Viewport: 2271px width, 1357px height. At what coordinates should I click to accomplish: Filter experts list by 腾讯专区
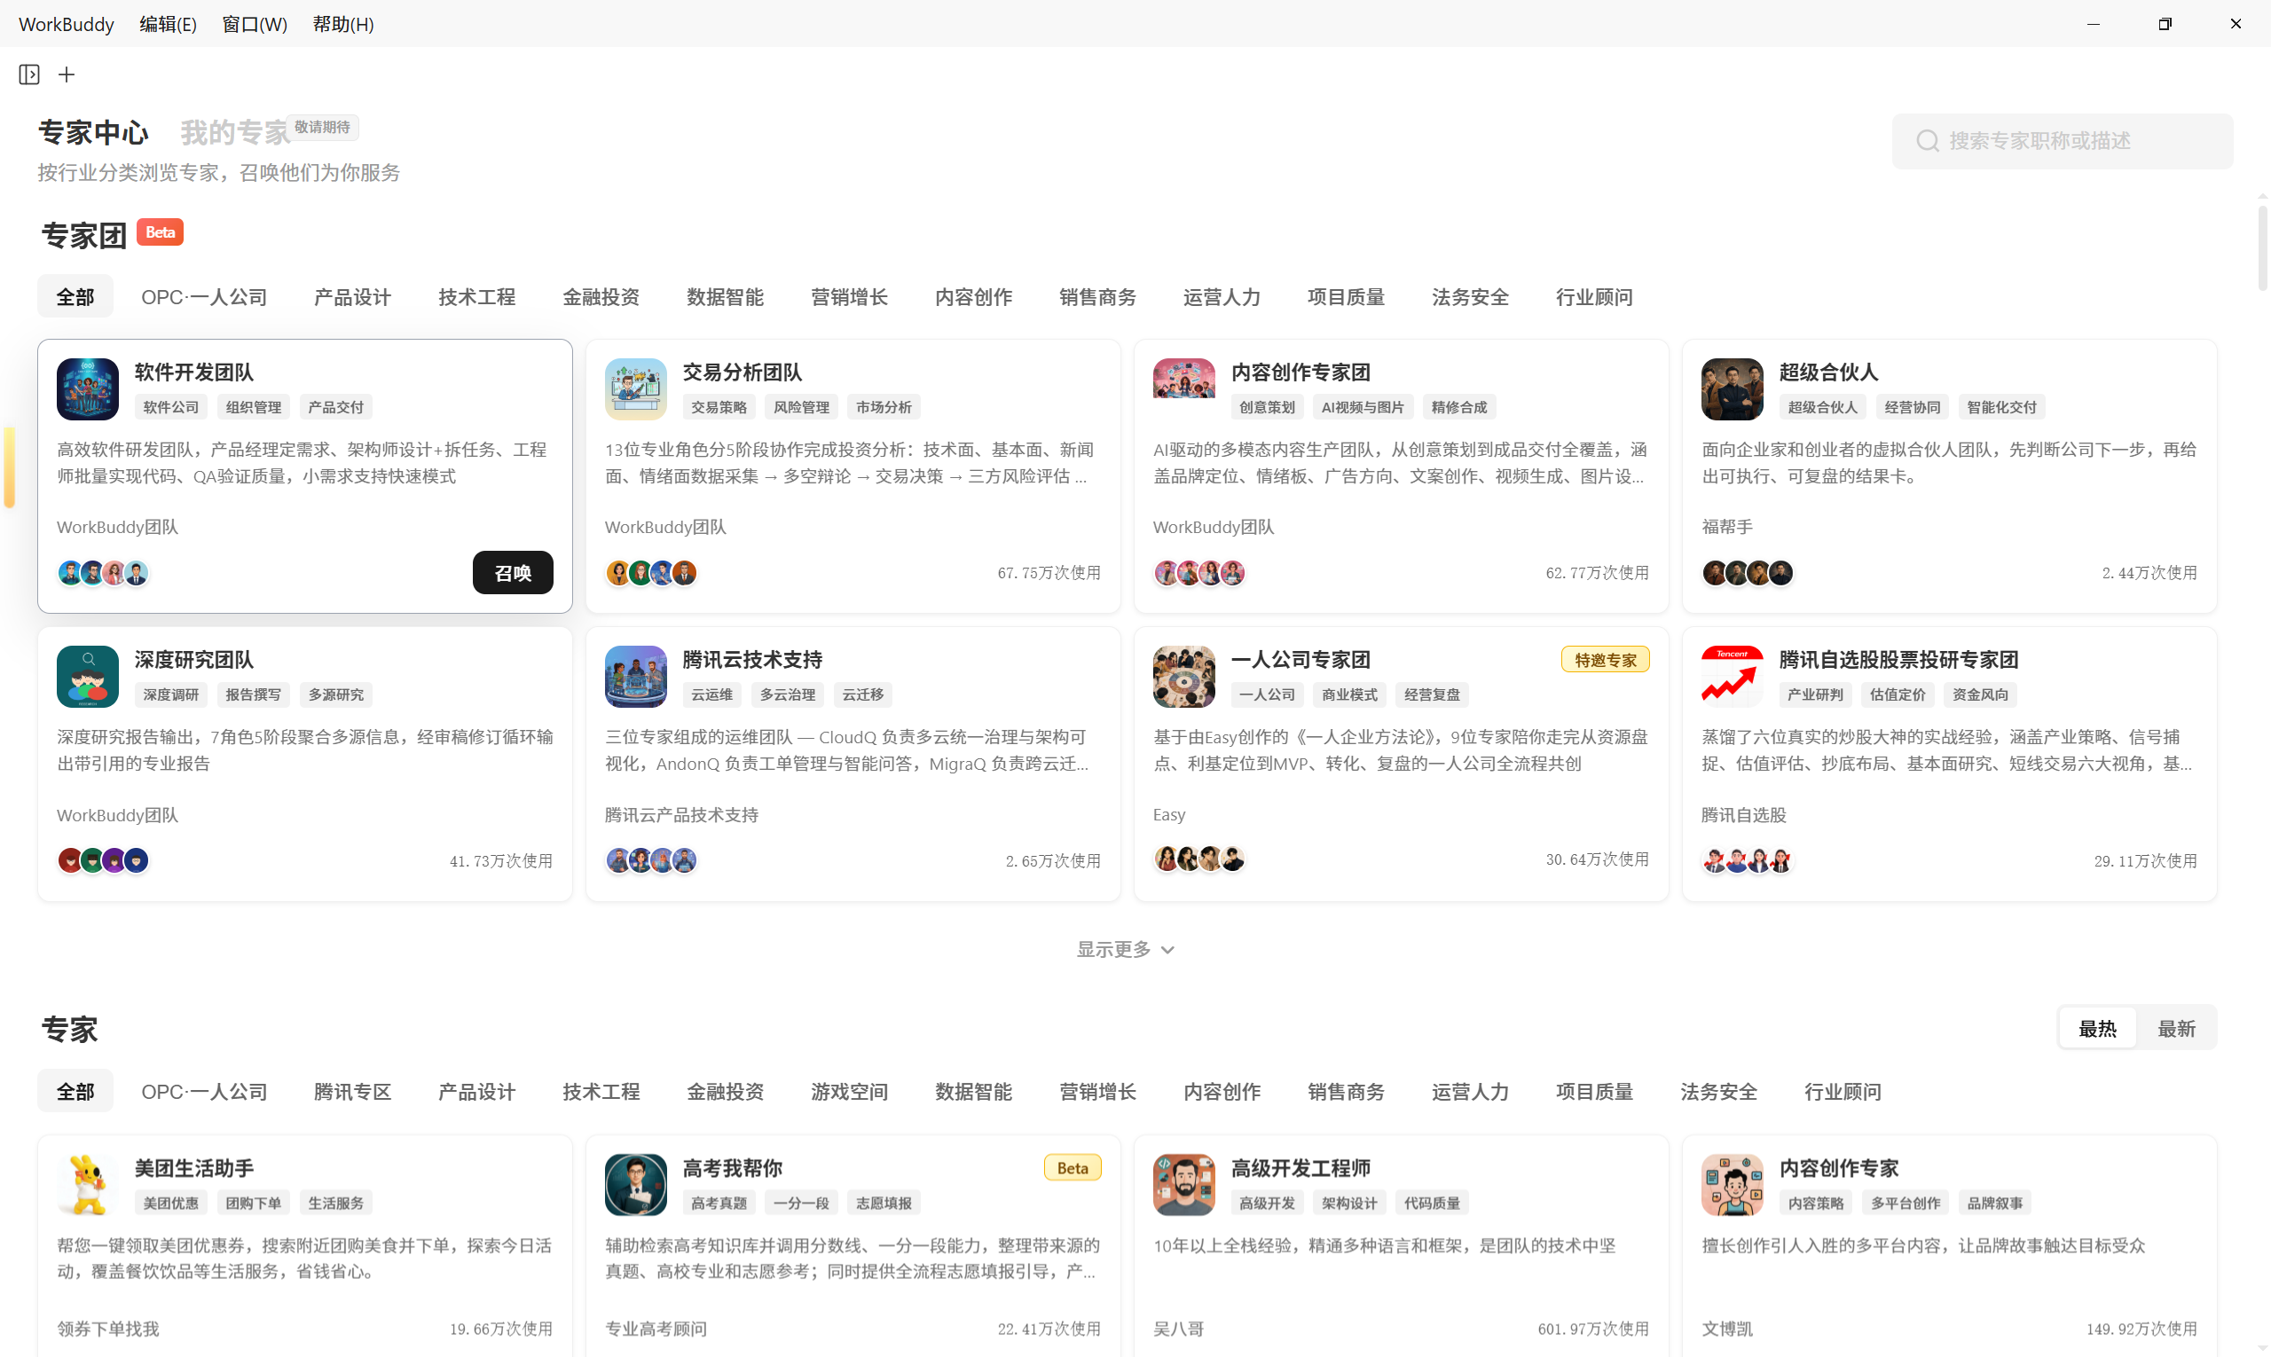[x=352, y=1092]
